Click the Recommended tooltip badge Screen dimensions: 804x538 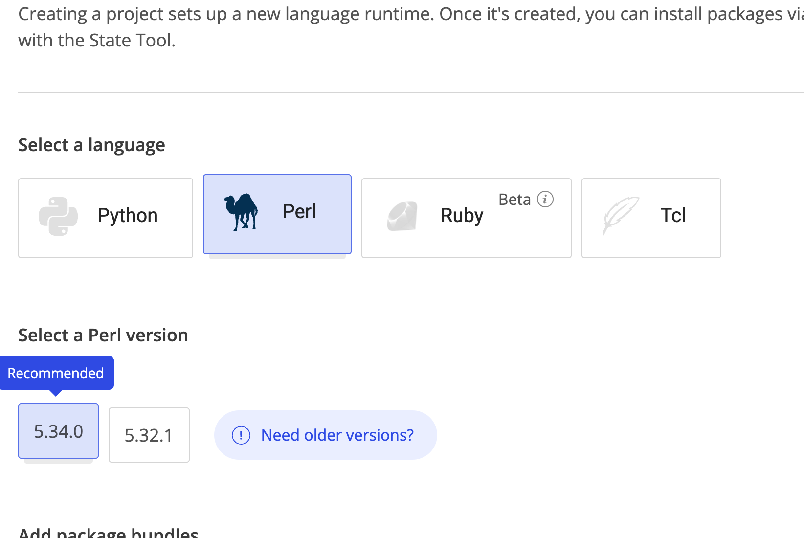pos(56,373)
